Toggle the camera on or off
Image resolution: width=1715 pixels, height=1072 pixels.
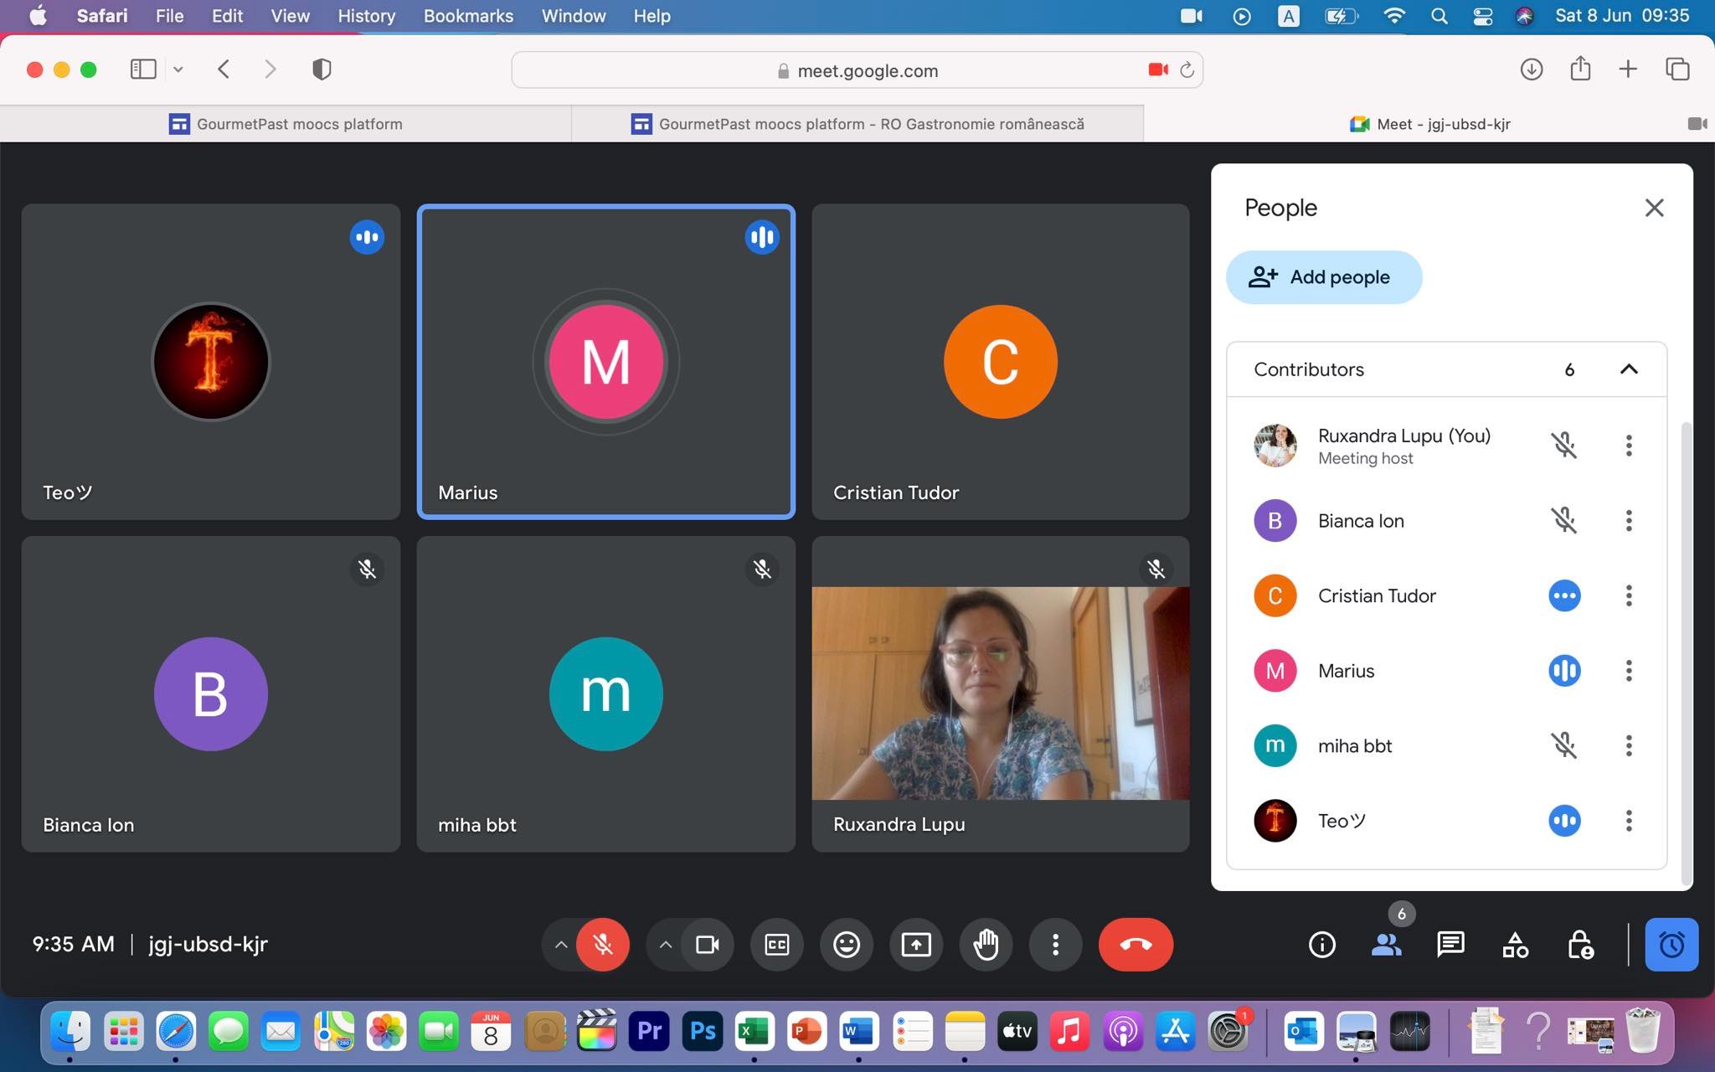tap(708, 945)
